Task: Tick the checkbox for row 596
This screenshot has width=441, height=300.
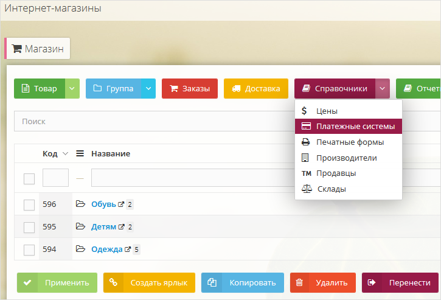Action: click(29, 204)
